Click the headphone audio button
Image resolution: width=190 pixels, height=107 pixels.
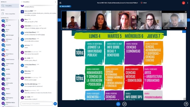click(x=118, y=104)
